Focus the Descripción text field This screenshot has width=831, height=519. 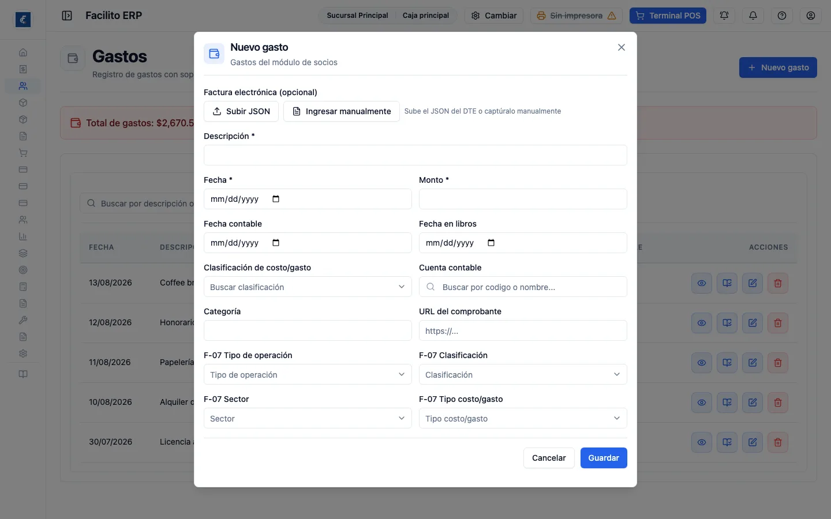coord(415,155)
